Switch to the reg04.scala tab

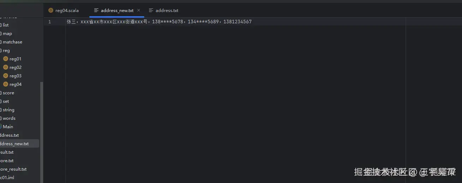(x=64, y=11)
